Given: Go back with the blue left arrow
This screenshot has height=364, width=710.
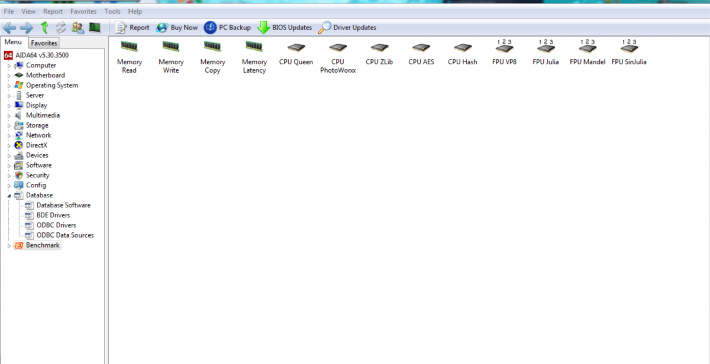Looking at the screenshot, I should coord(9,27).
